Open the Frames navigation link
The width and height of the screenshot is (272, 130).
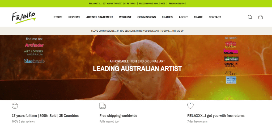167,17
